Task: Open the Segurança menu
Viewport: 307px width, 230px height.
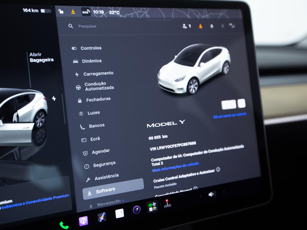Action: tap(100, 165)
